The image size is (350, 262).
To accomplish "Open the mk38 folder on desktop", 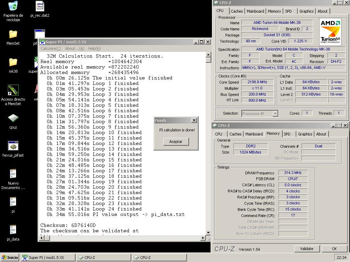I will (x=13, y=62).
